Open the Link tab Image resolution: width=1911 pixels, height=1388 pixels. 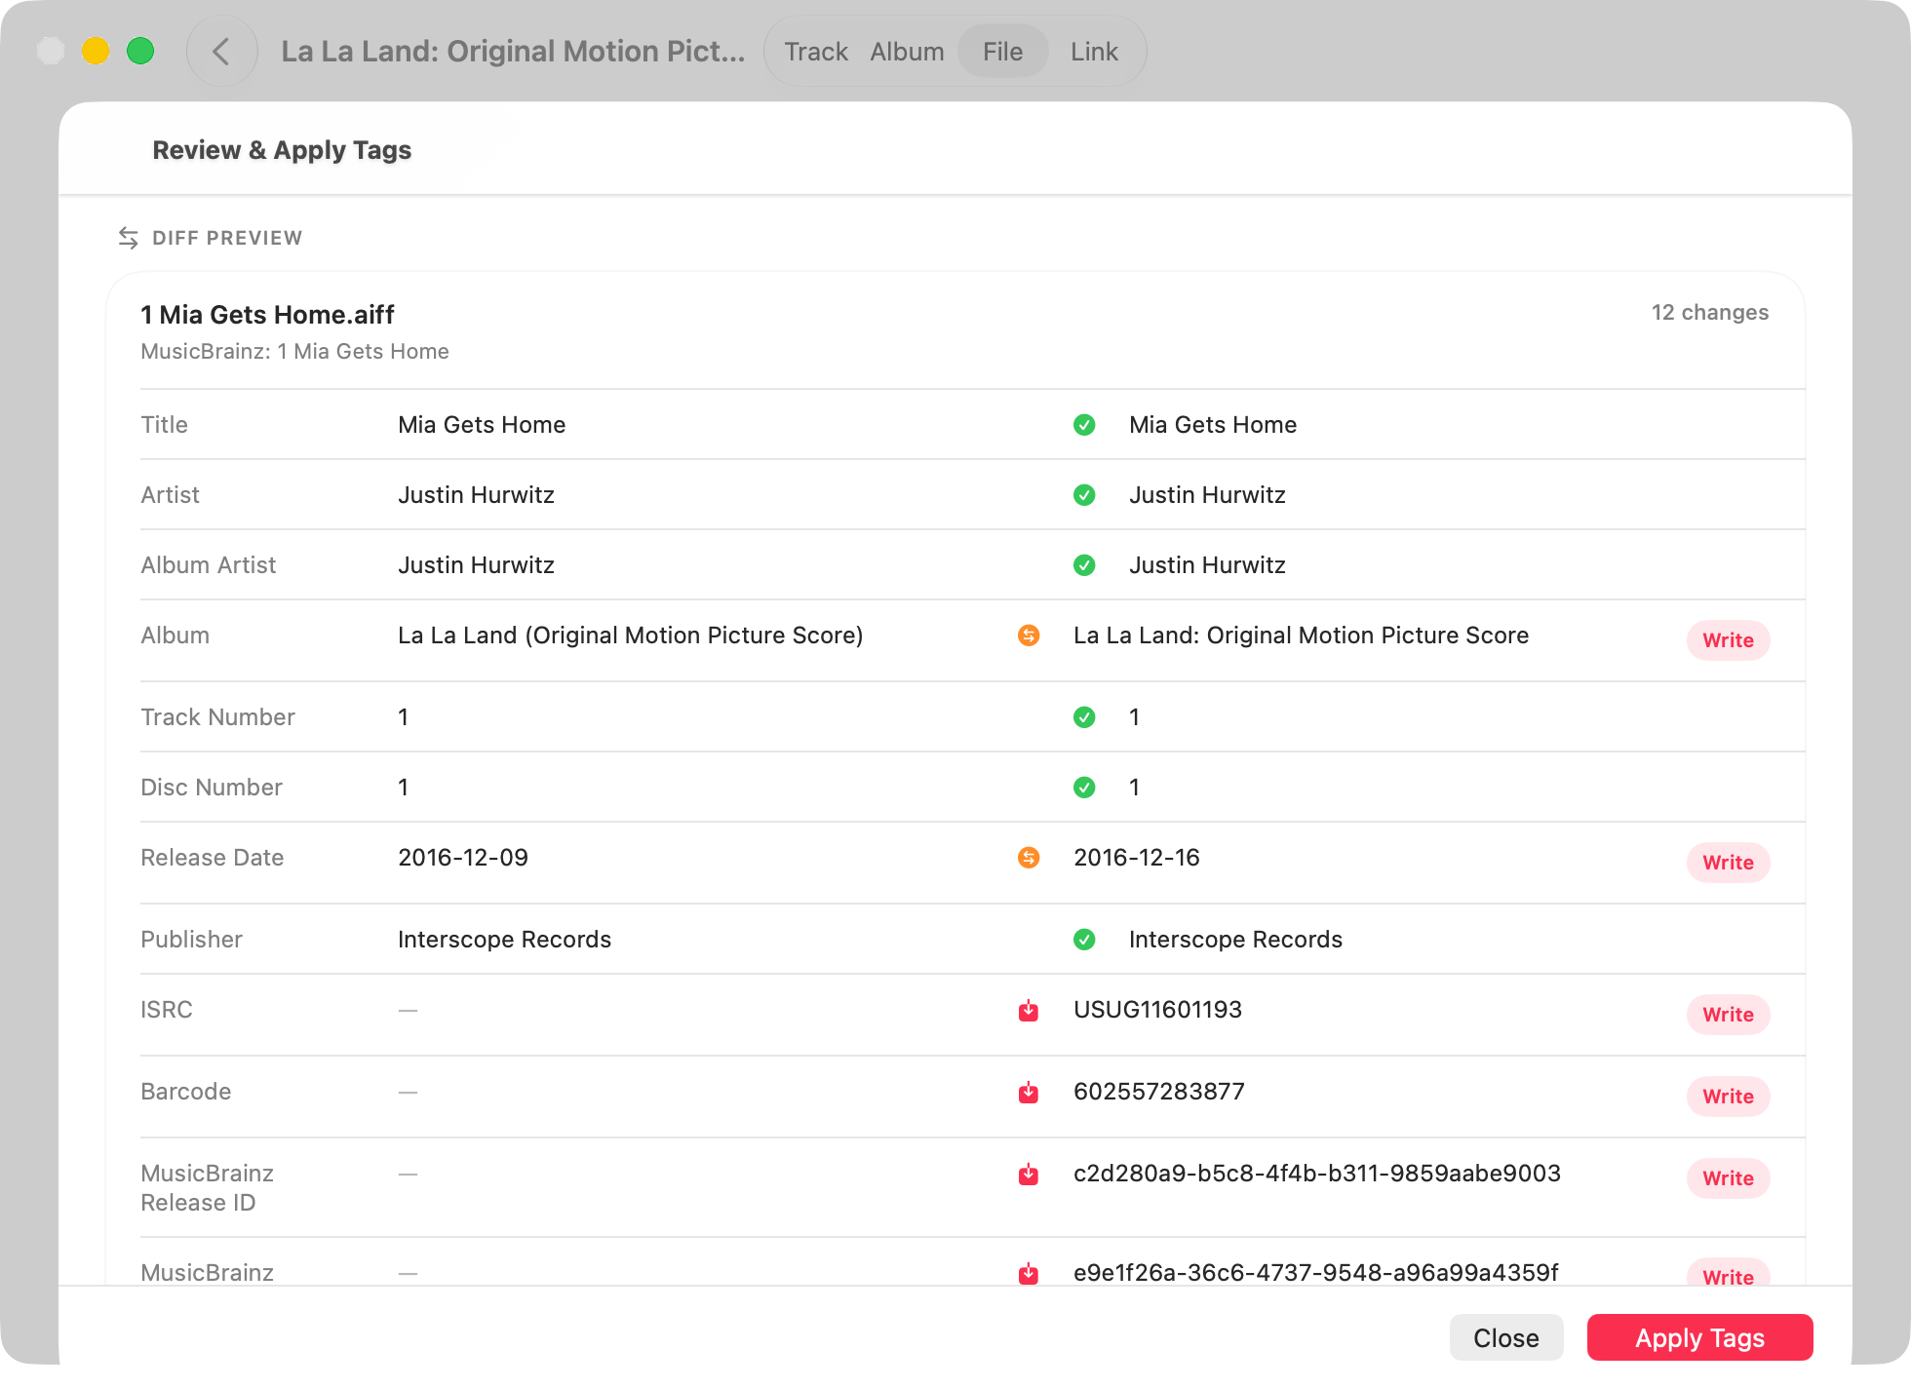(1094, 52)
